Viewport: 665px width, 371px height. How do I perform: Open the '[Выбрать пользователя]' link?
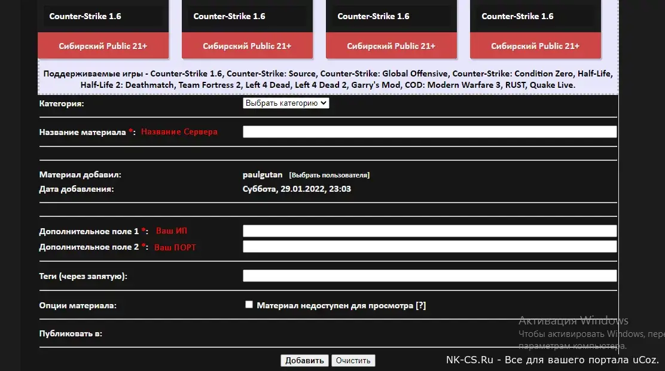(329, 175)
